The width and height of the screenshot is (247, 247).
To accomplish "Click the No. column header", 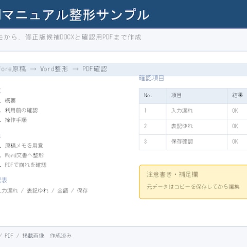I will [148, 95].
